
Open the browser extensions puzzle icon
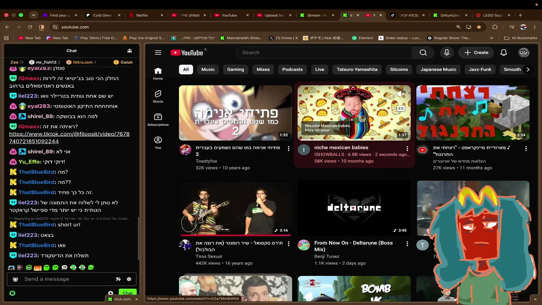pyautogui.click(x=495, y=27)
